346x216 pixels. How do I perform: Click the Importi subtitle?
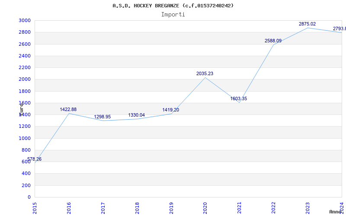[173, 15]
